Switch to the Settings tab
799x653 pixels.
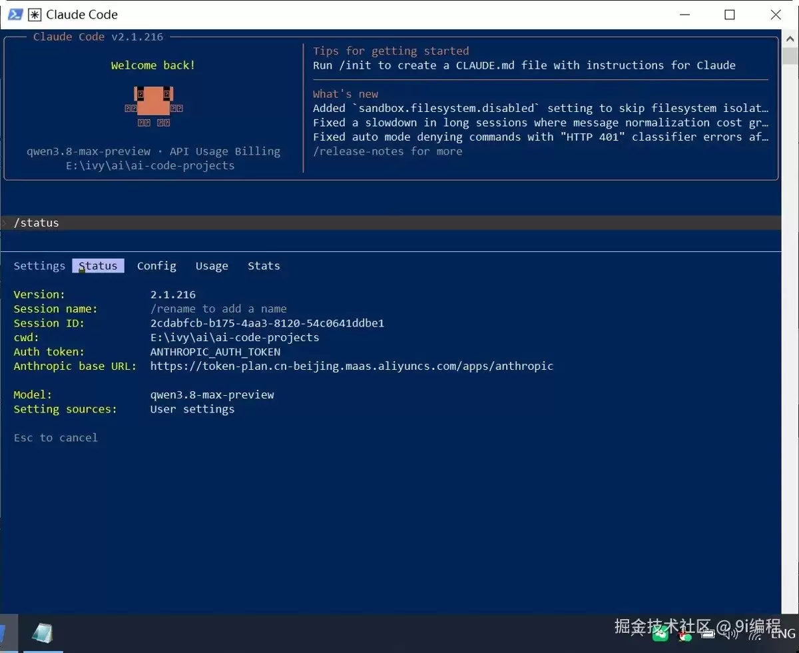click(x=39, y=266)
